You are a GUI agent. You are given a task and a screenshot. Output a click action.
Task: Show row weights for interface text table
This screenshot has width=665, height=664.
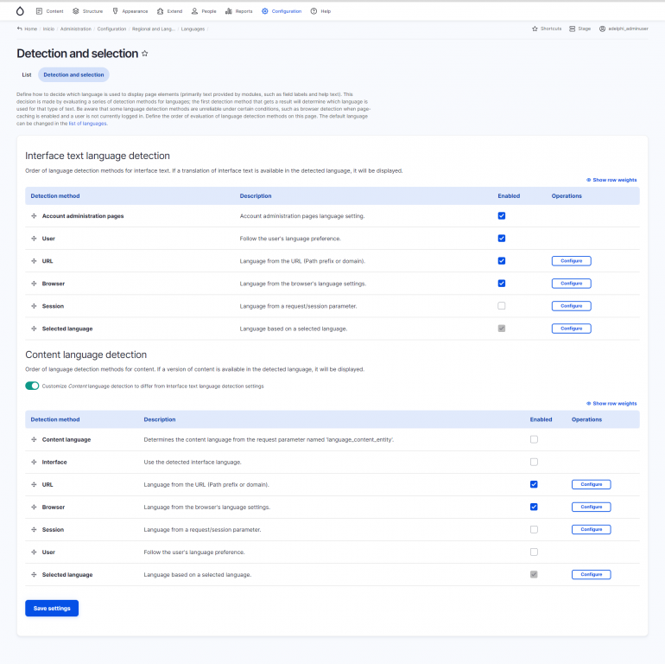click(611, 180)
